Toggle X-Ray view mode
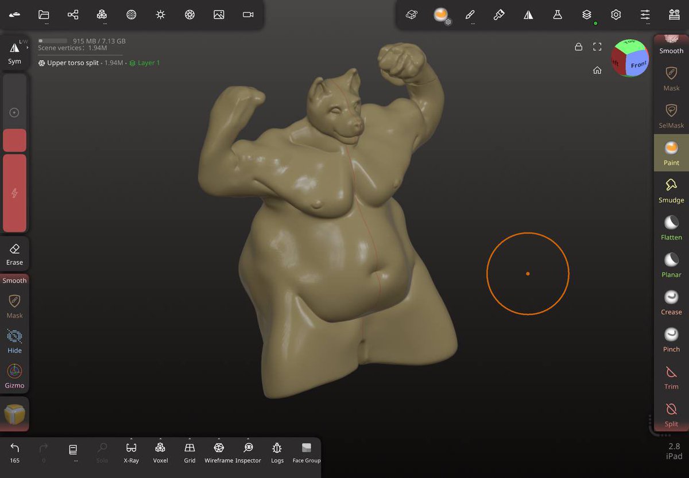This screenshot has width=689, height=478. [x=131, y=452]
